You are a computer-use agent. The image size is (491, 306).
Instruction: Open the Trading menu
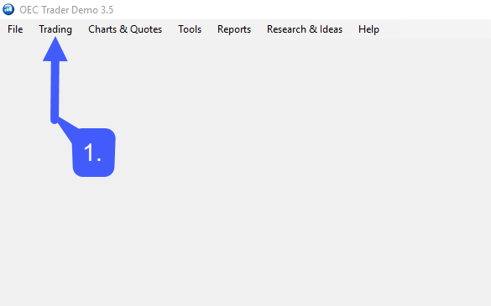[55, 29]
